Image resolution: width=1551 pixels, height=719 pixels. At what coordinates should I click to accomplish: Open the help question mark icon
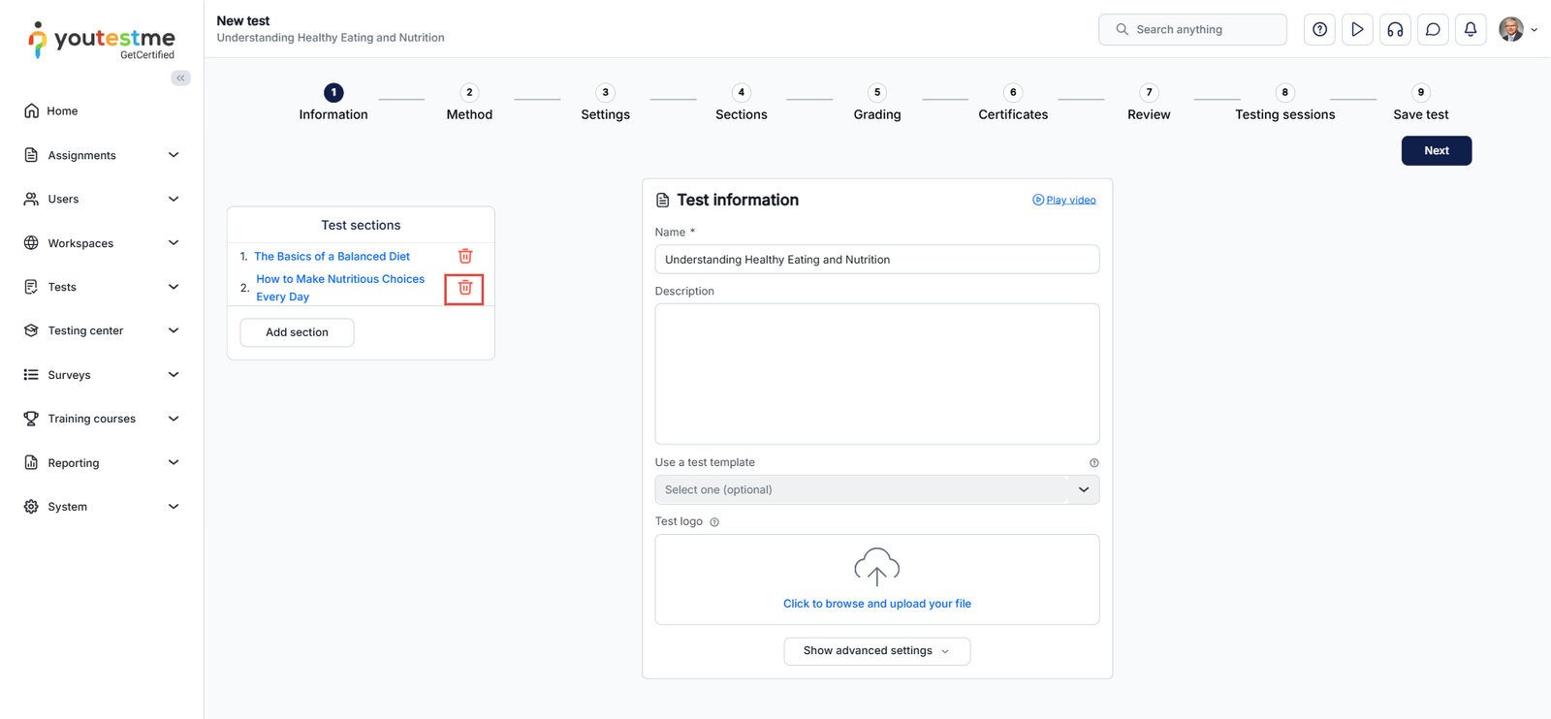coord(1319,30)
